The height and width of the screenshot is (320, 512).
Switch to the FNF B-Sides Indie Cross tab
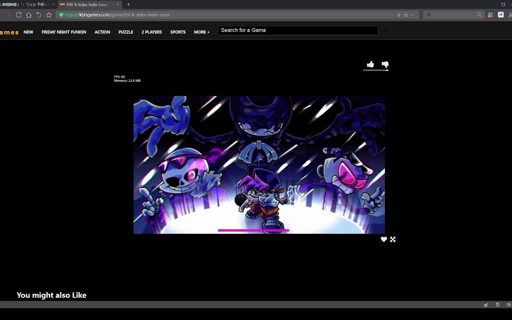tap(90, 4)
